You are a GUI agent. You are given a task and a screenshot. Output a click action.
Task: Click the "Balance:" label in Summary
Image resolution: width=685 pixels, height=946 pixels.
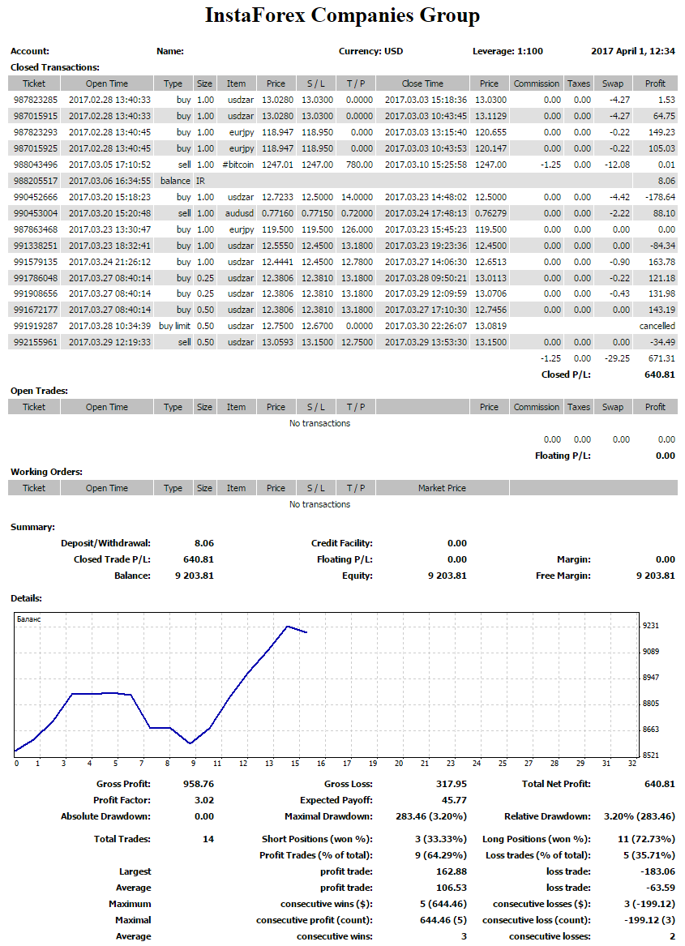click(x=132, y=576)
